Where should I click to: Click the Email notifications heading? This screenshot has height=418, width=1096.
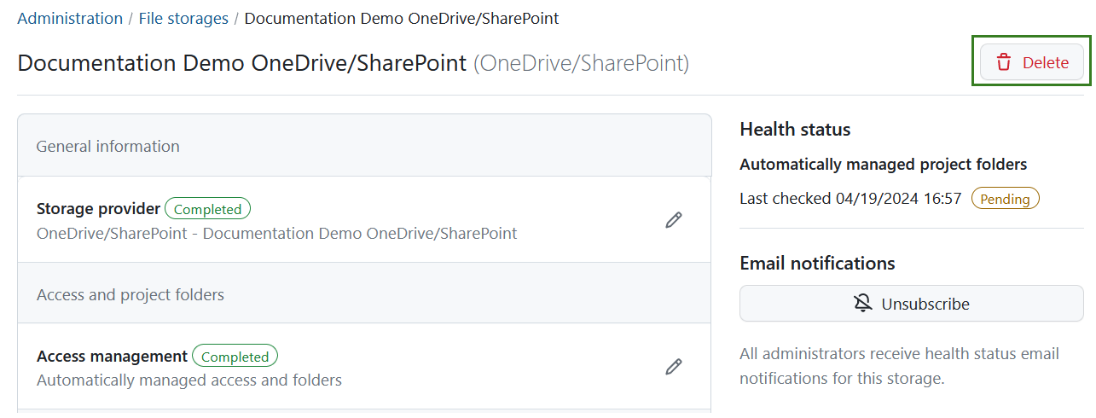tap(817, 263)
